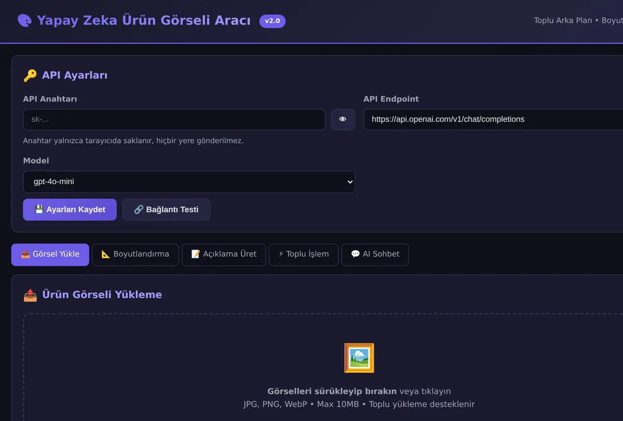The image size is (623, 421).
Task: Click the 'JPG, PNG, WebP • Max 10MB' format line
Action: tap(359, 404)
